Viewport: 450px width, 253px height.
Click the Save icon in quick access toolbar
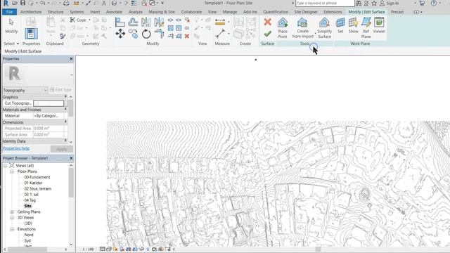point(22,3)
